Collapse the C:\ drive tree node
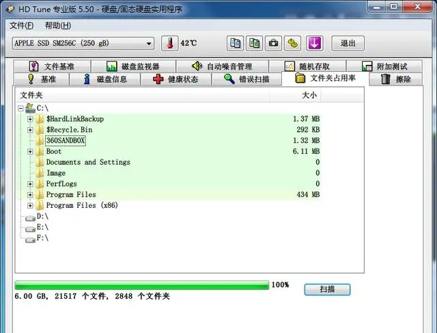This screenshot has height=333, width=437. click(x=20, y=108)
